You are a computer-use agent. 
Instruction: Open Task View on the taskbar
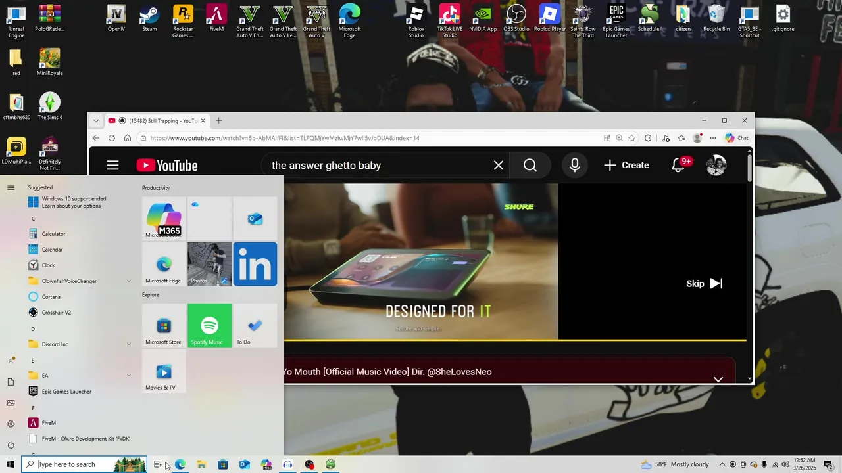tap(158, 464)
